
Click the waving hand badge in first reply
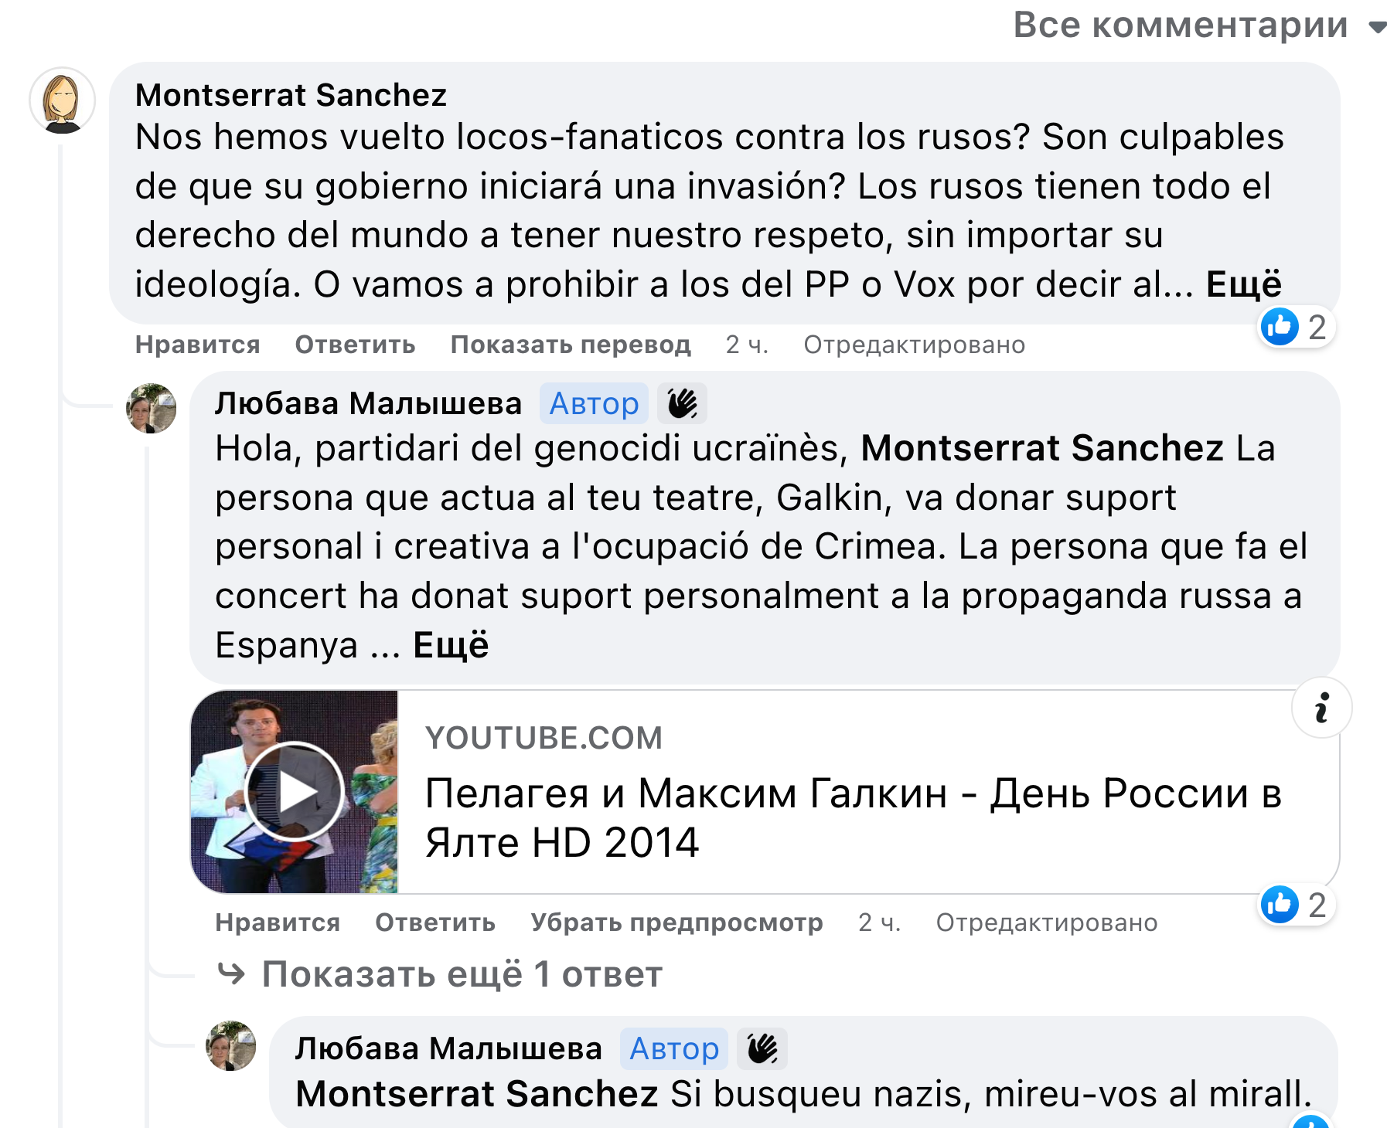(x=682, y=403)
